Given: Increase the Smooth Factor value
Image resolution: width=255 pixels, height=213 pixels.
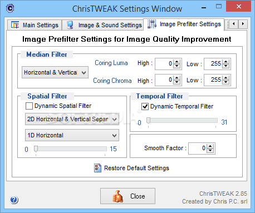Looking at the screenshot, I should [210, 146].
